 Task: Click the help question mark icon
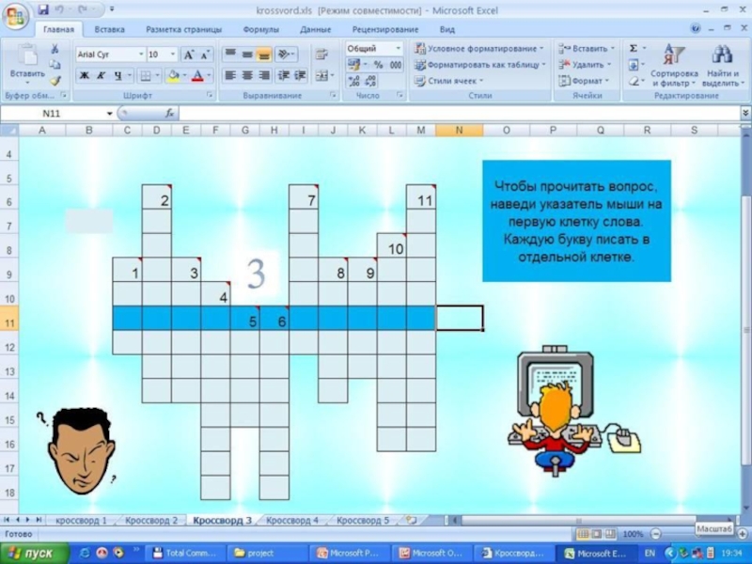tap(696, 29)
